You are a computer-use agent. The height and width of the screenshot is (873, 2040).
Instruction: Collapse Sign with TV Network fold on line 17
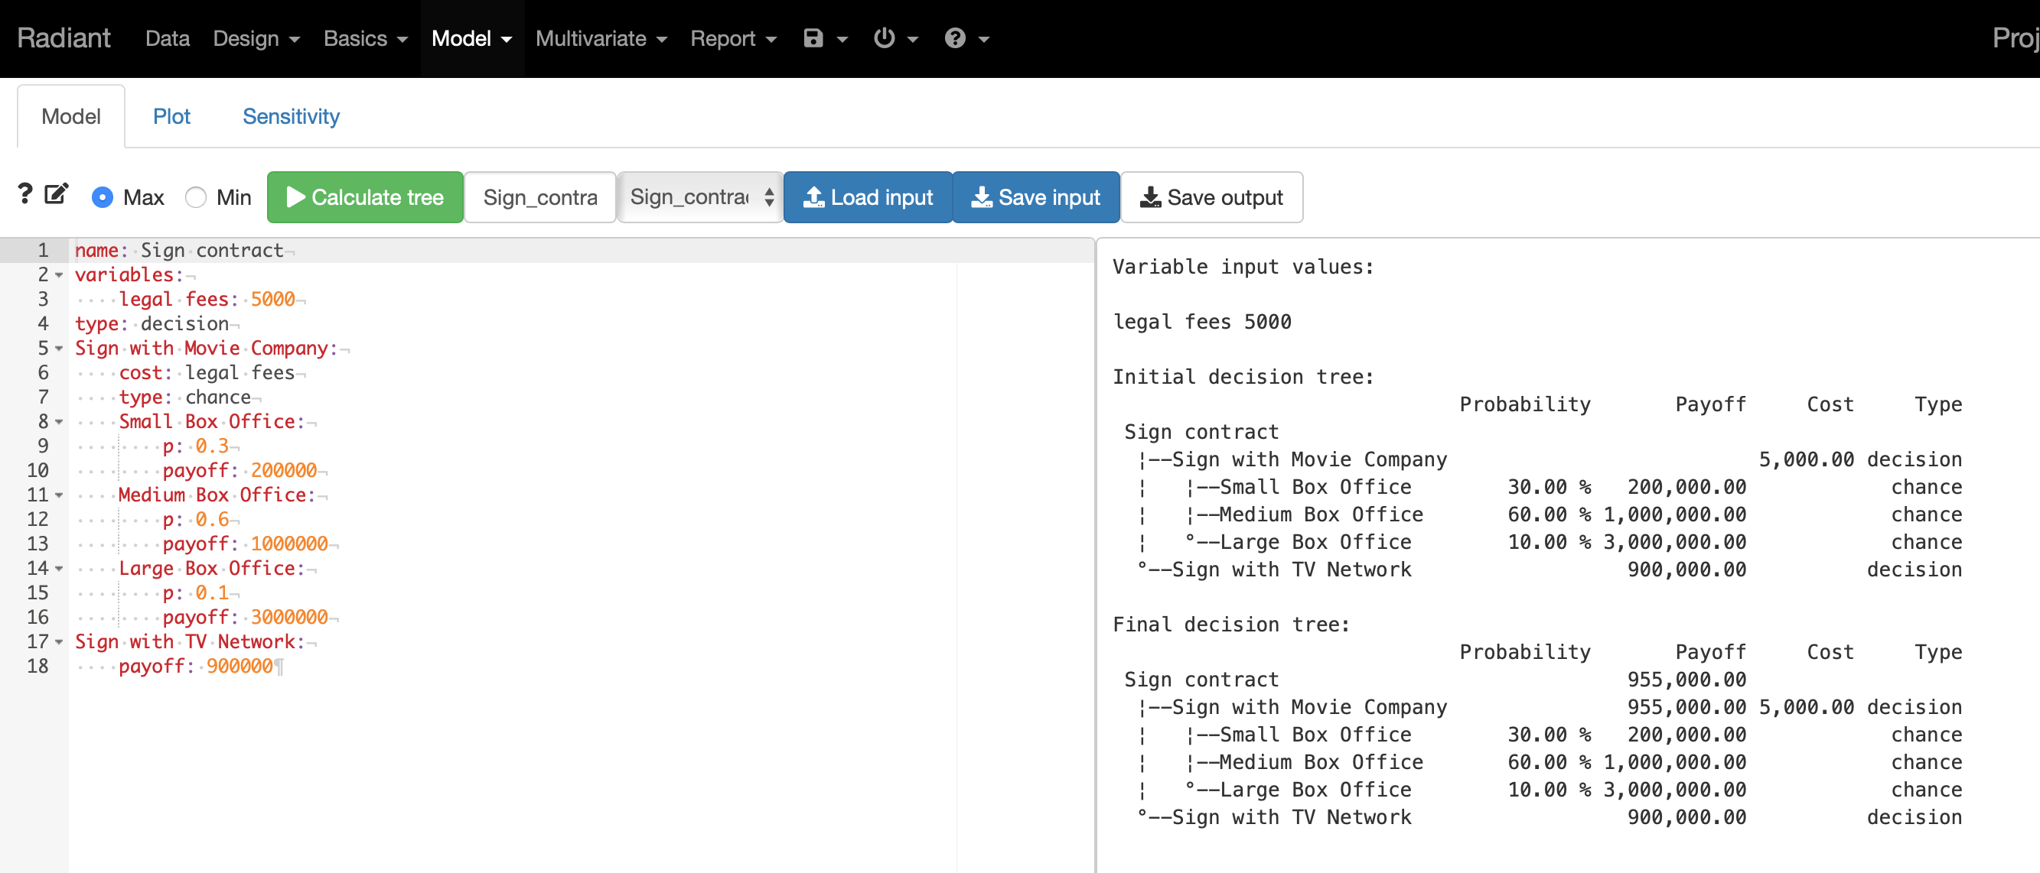coord(60,642)
